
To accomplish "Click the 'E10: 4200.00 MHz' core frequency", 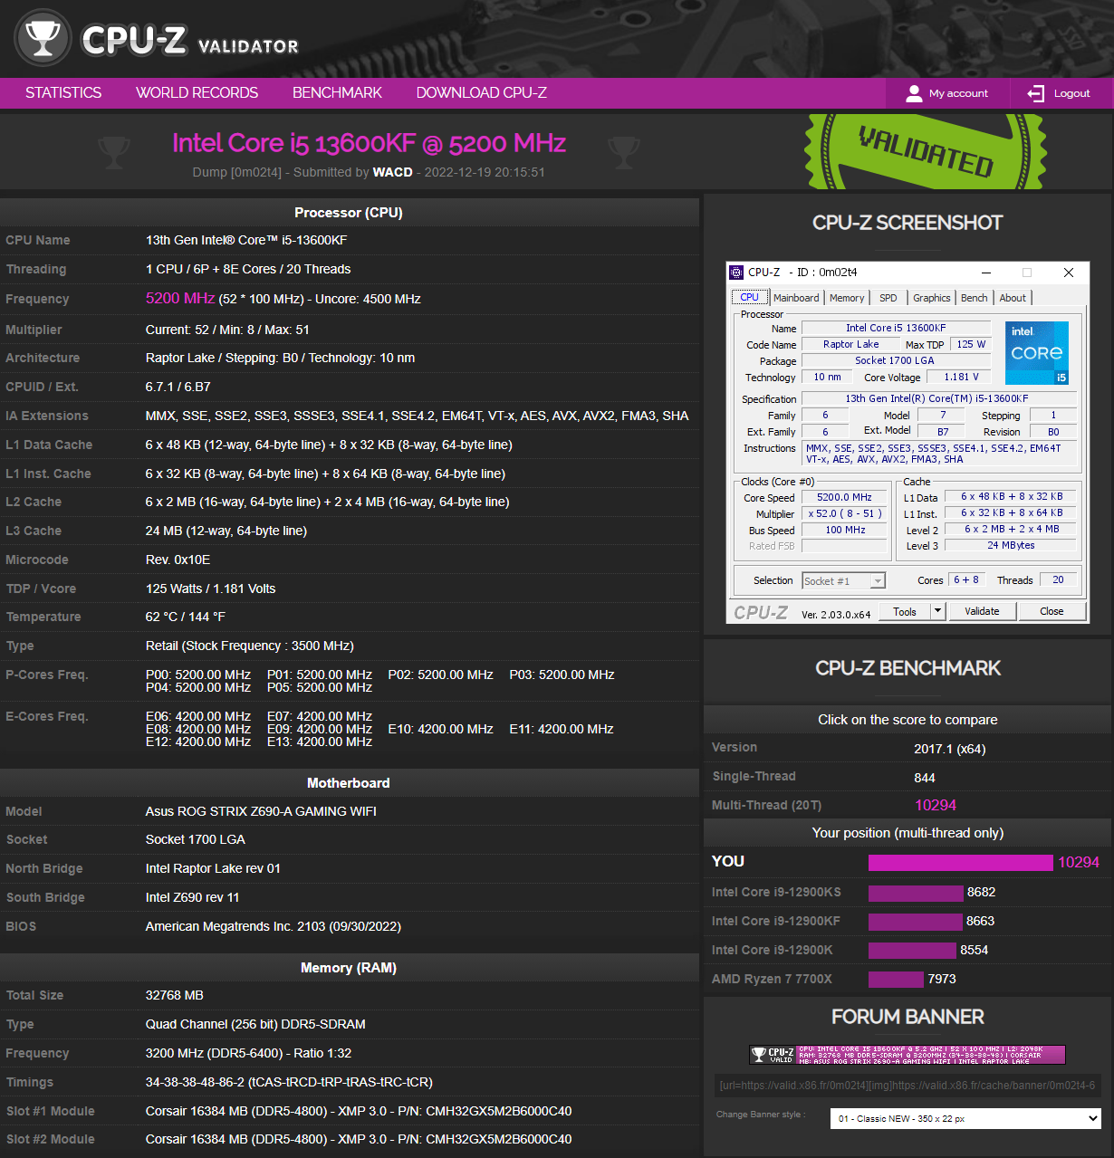I will pos(441,729).
